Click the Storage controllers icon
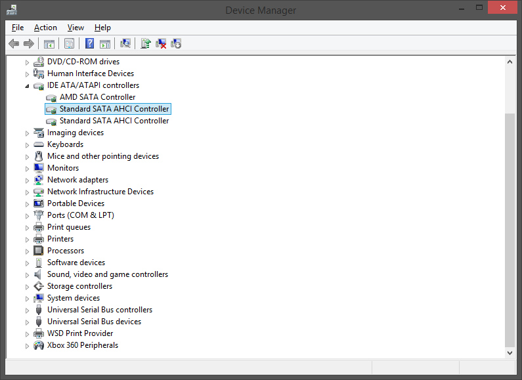The height and width of the screenshot is (380, 522). click(39, 286)
